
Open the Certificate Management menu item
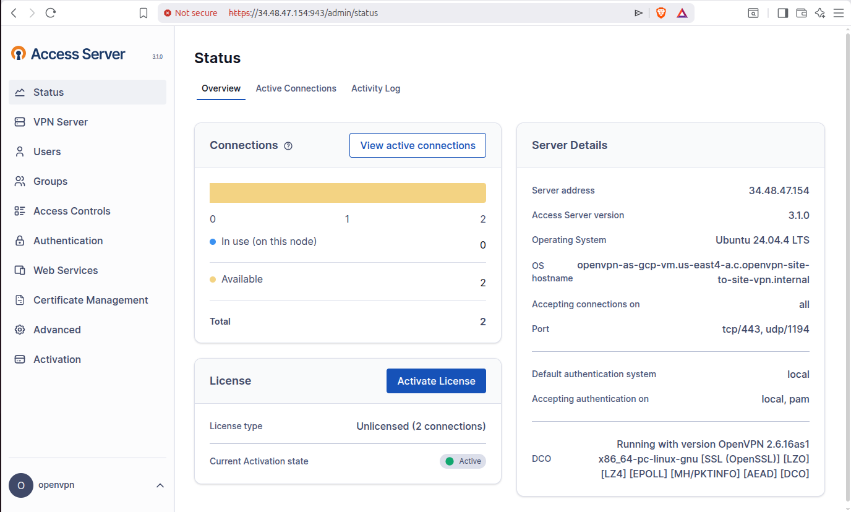click(x=87, y=300)
